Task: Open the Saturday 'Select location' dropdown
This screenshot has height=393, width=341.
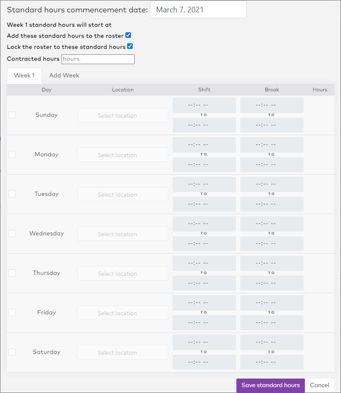Action: [x=122, y=352]
